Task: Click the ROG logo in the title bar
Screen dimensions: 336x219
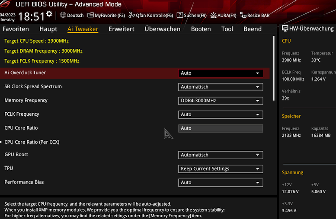Action: (x=5, y=3)
